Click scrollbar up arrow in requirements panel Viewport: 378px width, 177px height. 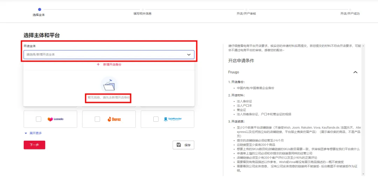pyautogui.click(x=363, y=45)
